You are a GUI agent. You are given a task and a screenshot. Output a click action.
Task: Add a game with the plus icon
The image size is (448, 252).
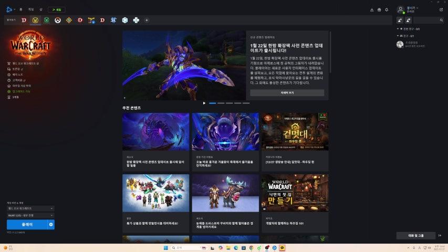147,20
